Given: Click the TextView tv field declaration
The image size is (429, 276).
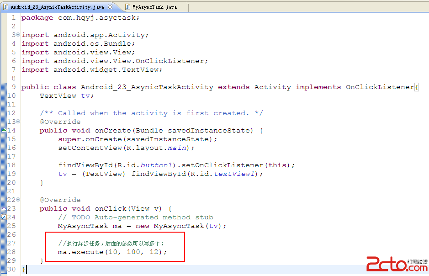Looking at the screenshot, I should point(67,96).
